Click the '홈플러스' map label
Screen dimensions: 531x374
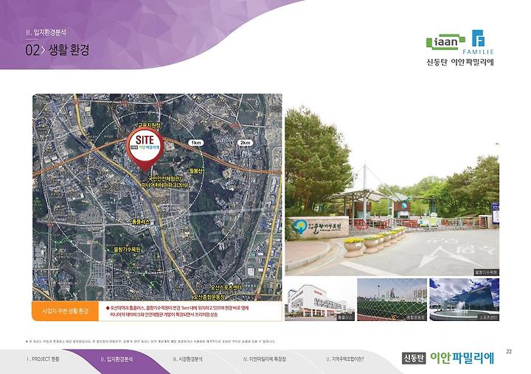[141, 222]
